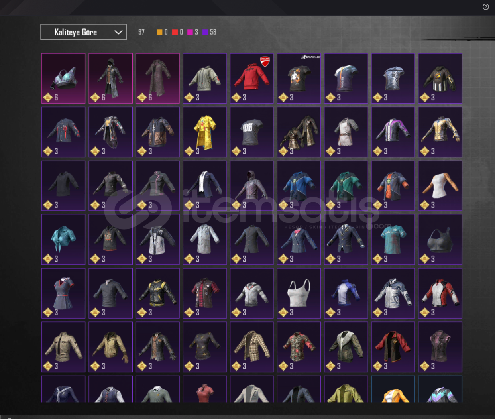Select the white top with orange sleeves

coord(440,186)
